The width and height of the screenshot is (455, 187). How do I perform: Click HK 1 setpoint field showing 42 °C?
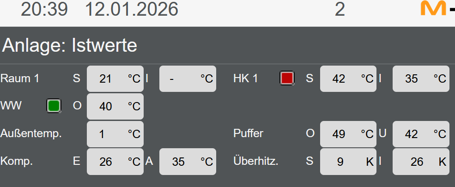[348, 78]
